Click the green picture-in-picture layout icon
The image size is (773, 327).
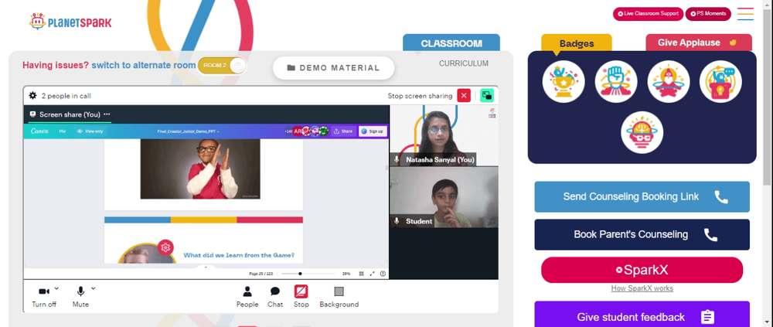click(486, 96)
